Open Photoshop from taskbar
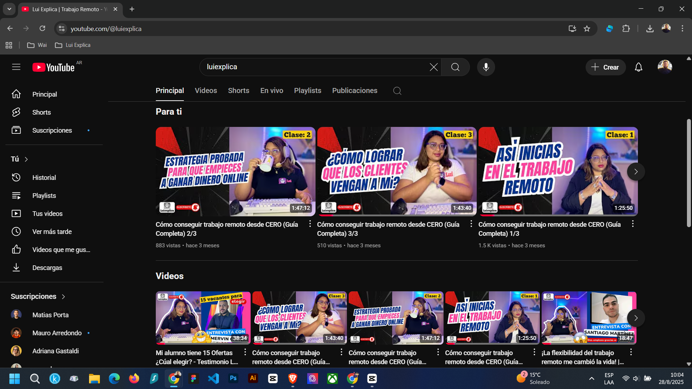The image size is (692, 389). pos(233,379)
